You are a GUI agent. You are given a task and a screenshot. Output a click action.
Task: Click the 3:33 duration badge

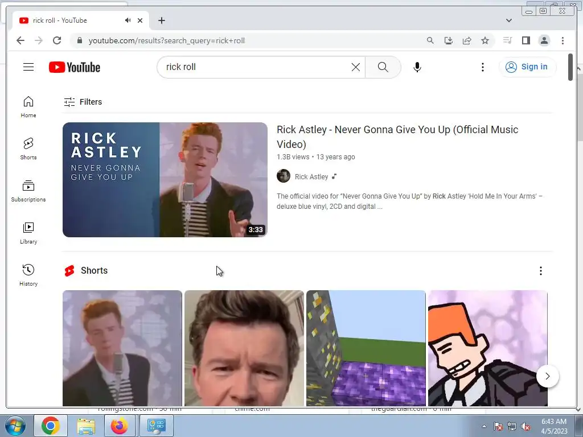click(x=256, y=230)
